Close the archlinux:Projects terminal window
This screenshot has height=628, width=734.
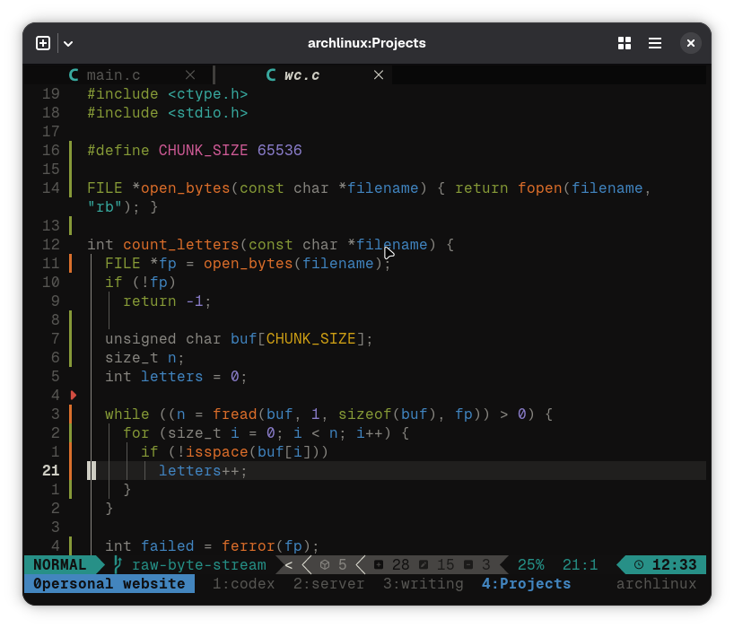pos(690,44)
